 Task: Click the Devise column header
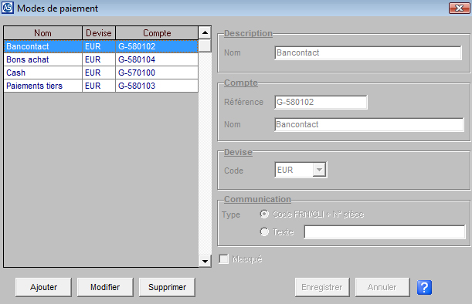click(99, 33)
